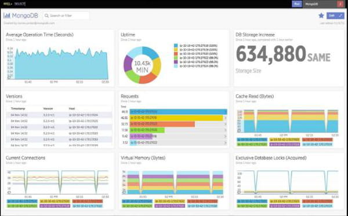This screenshot has width=348, height=216.
Task: Expand the green Requests bar chevron
Action: tap(225, 130)
